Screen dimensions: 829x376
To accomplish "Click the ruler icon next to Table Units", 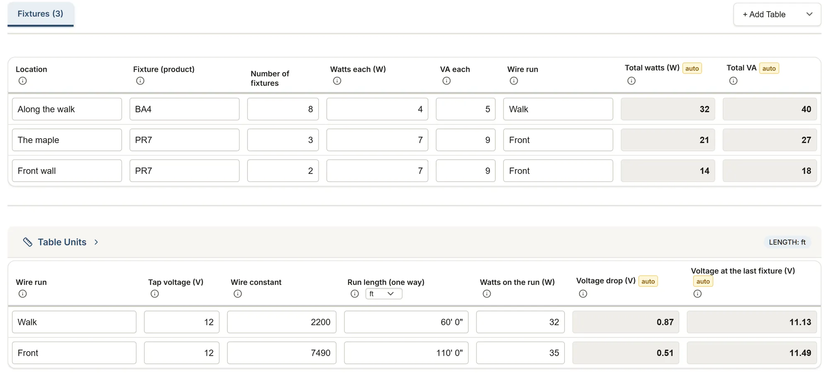I will tap(28, 242).
